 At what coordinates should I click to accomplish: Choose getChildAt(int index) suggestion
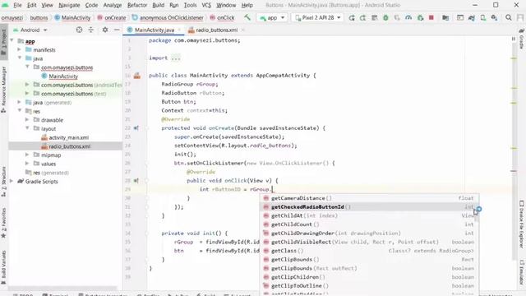[369, 215]
